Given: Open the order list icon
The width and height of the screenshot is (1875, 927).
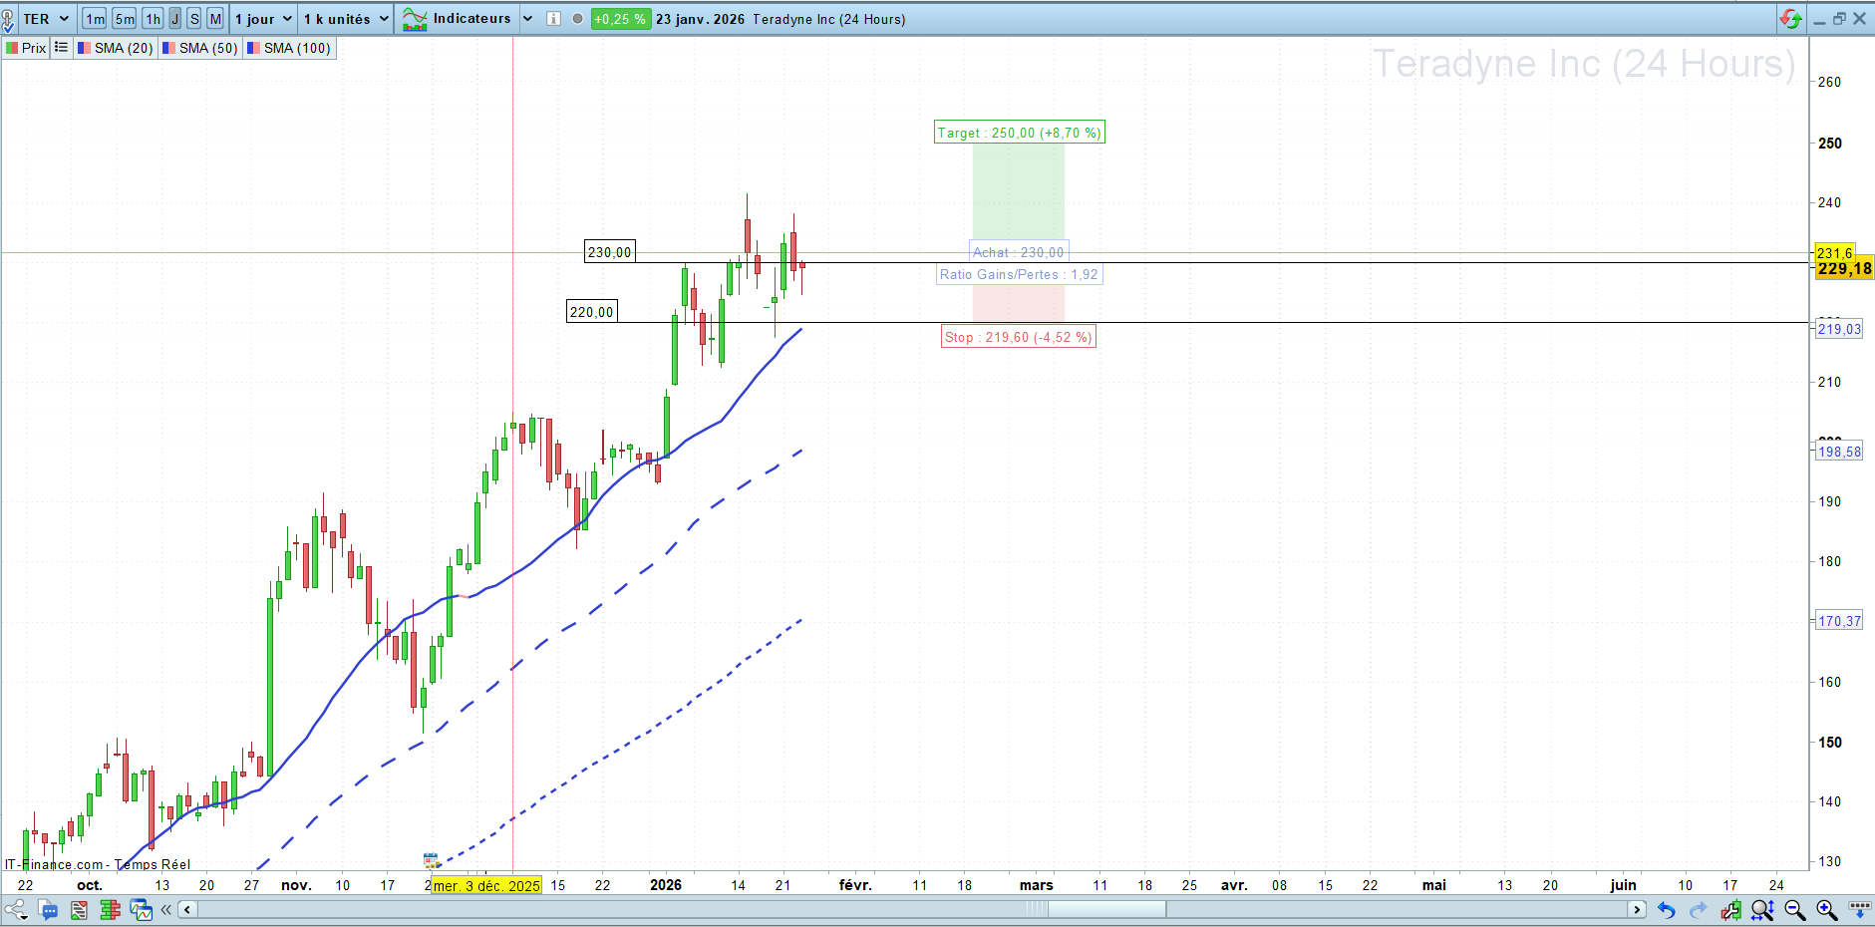Looking at the screenshot, I should coord(79,909).
